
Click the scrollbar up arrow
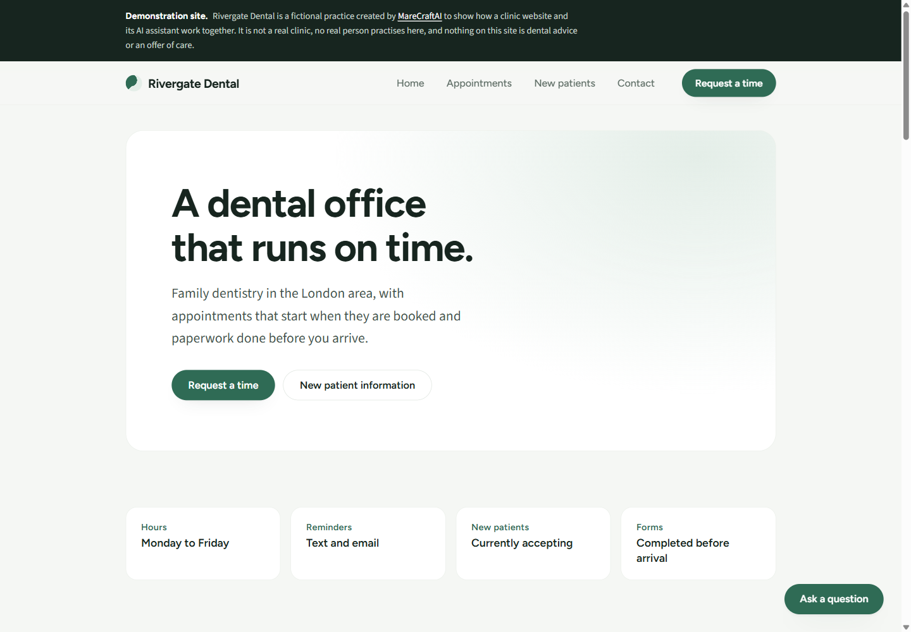pyautogui.click(x=906, y=4)
